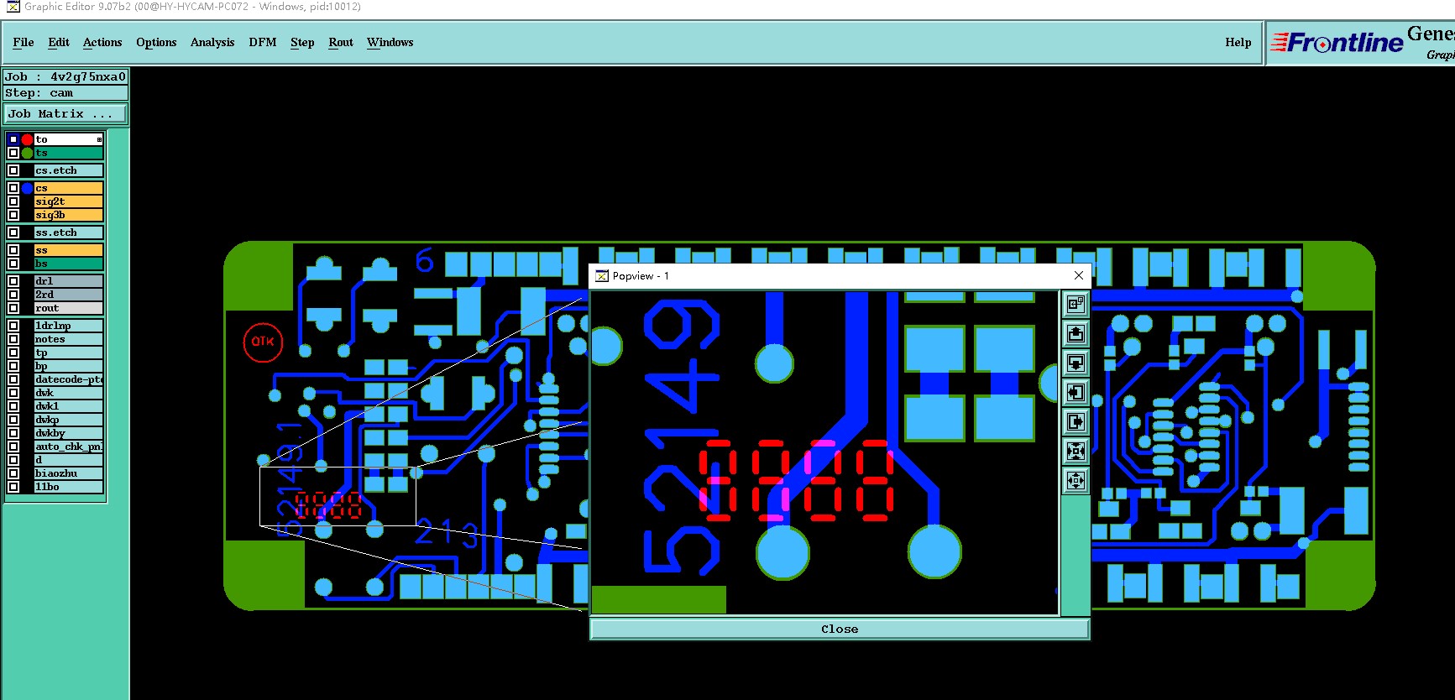Select the bp layer name
The width and height of the screenshot is (1455, 700).
click(68, 366)
